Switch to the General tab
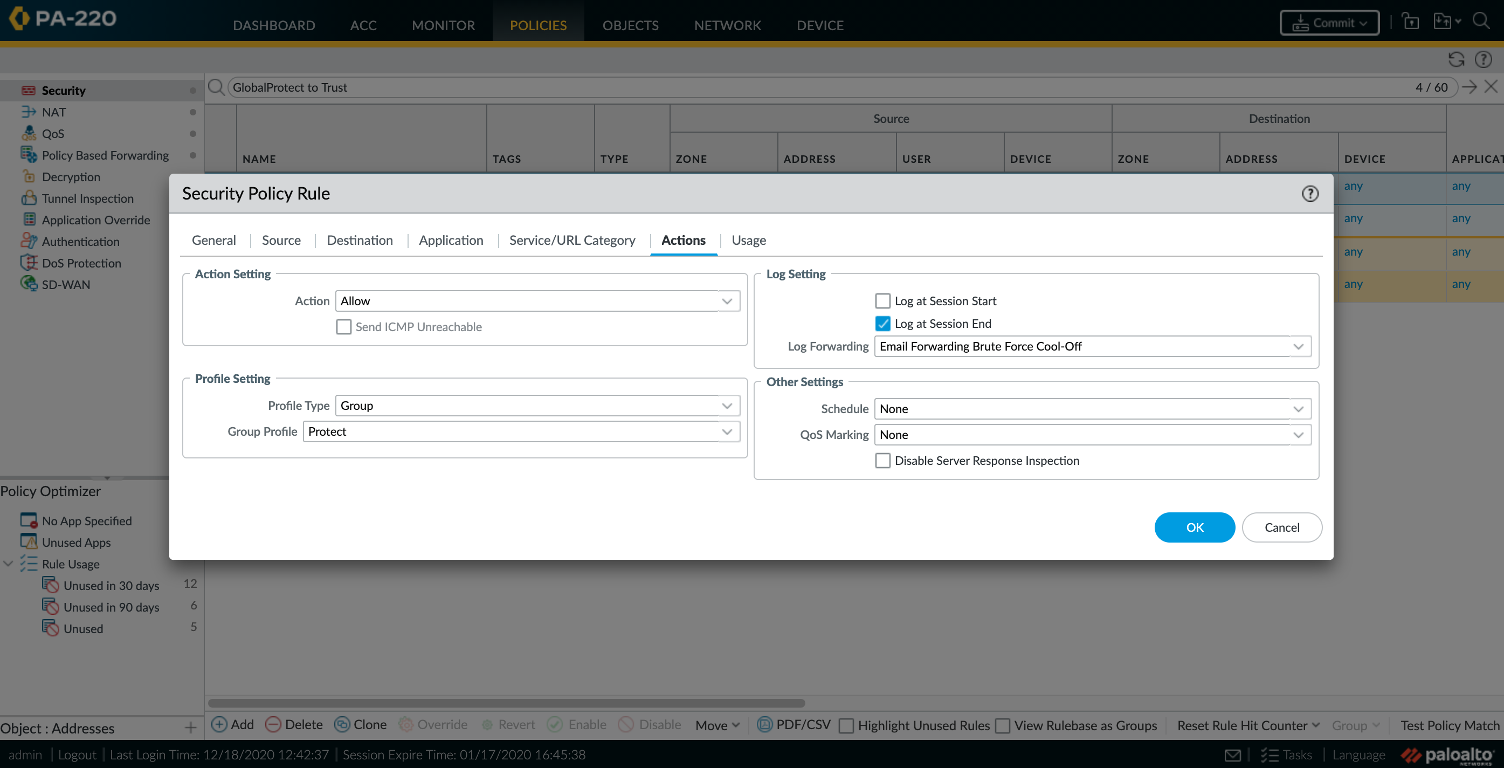The height and width of the screenshot is (768, 1504). (x=213, y=239)
